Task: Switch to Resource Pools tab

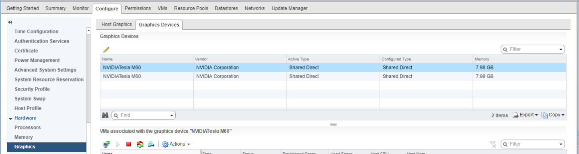Action: [191, 8]
